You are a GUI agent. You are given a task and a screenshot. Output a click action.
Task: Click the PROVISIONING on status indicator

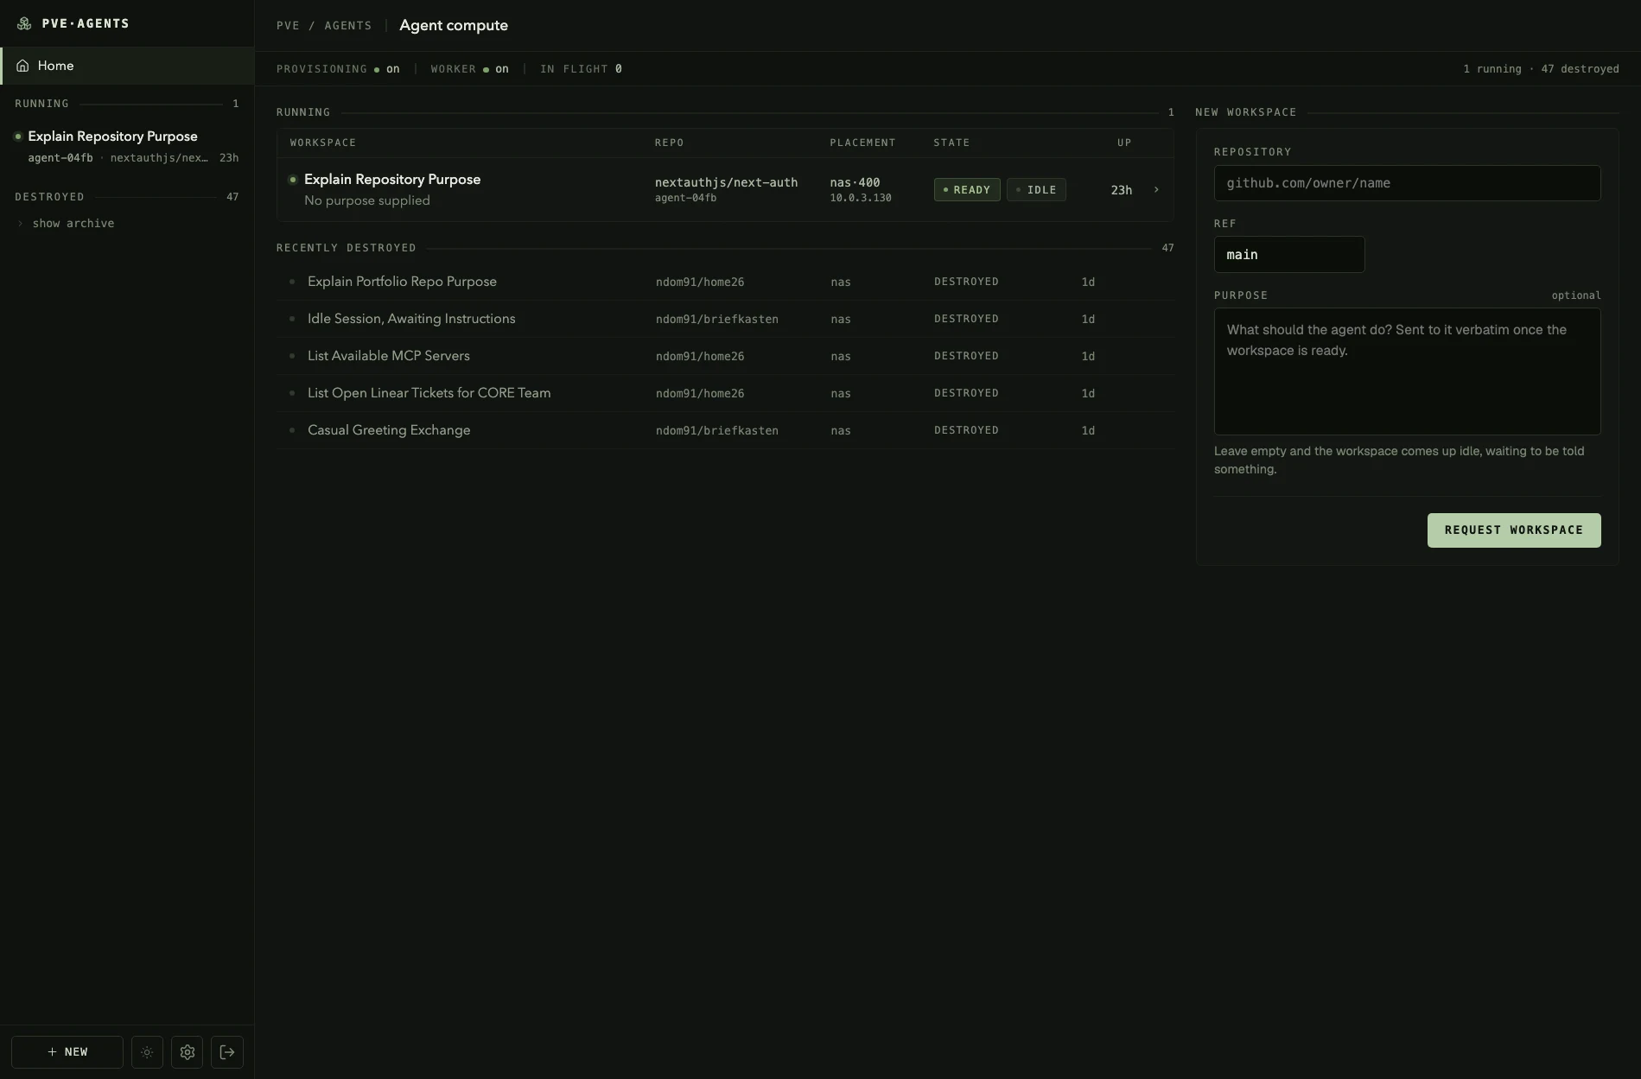pos(338,69)
